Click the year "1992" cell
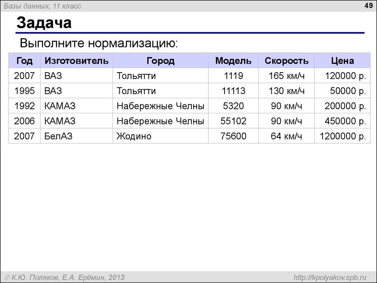 click(24, 106)
